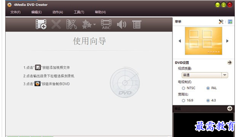Image resolution: width=238 pixels, height=137 pixels.
Task: Select the 16:9 aspect ratio
Action: click(183, 101)
